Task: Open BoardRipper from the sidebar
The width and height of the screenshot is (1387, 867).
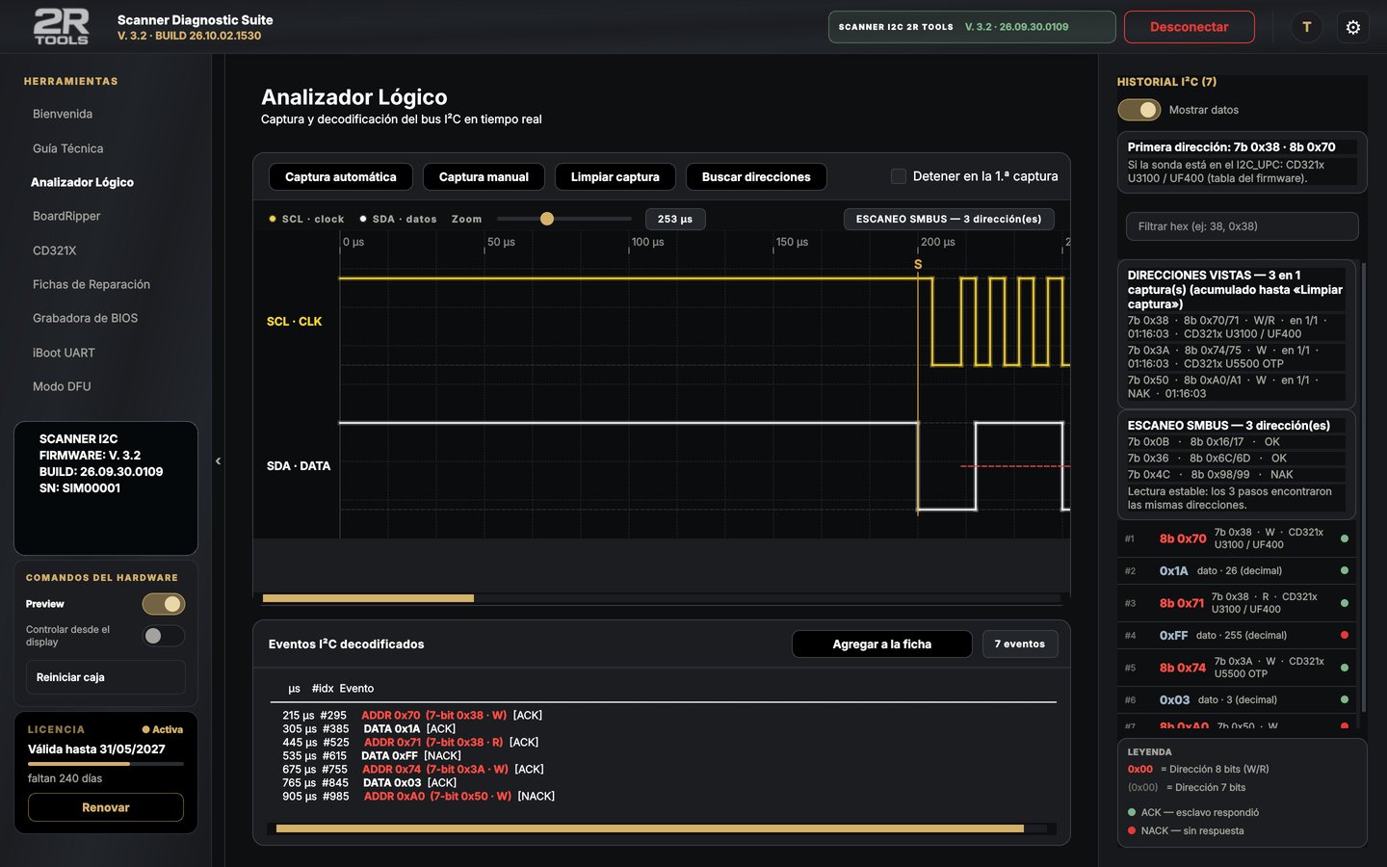Action: pos(66,216)
